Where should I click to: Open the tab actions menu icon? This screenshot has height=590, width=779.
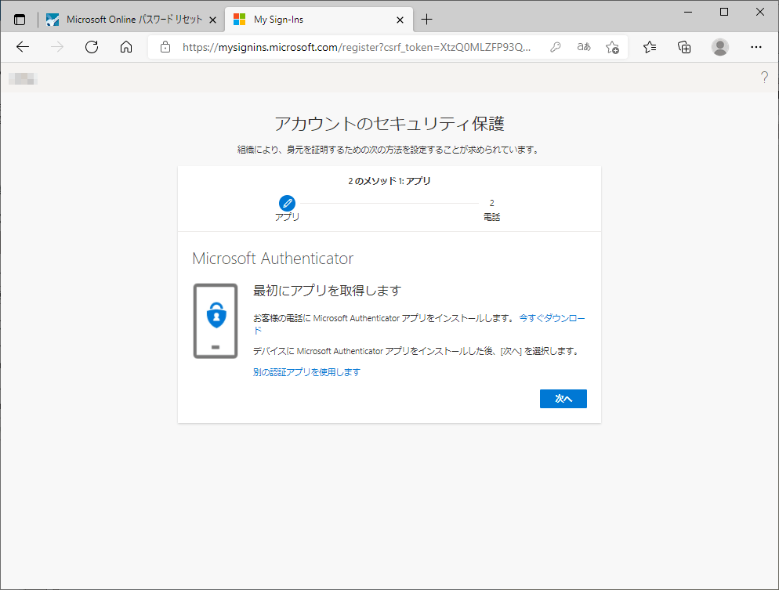(20, 20)
